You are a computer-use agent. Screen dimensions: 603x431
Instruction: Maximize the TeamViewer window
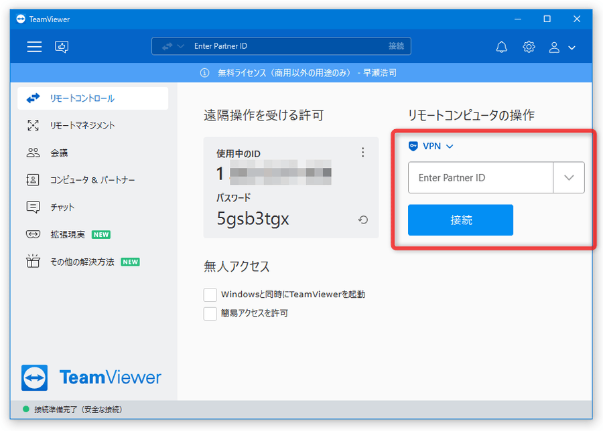point(547,19)
